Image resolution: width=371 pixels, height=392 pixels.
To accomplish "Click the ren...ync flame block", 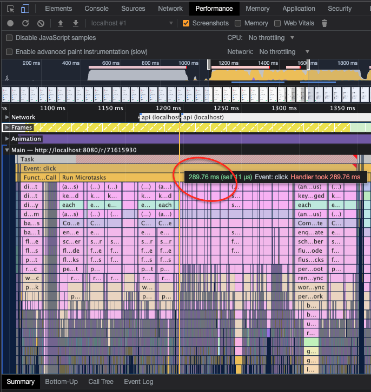I will tap(310, 278).
